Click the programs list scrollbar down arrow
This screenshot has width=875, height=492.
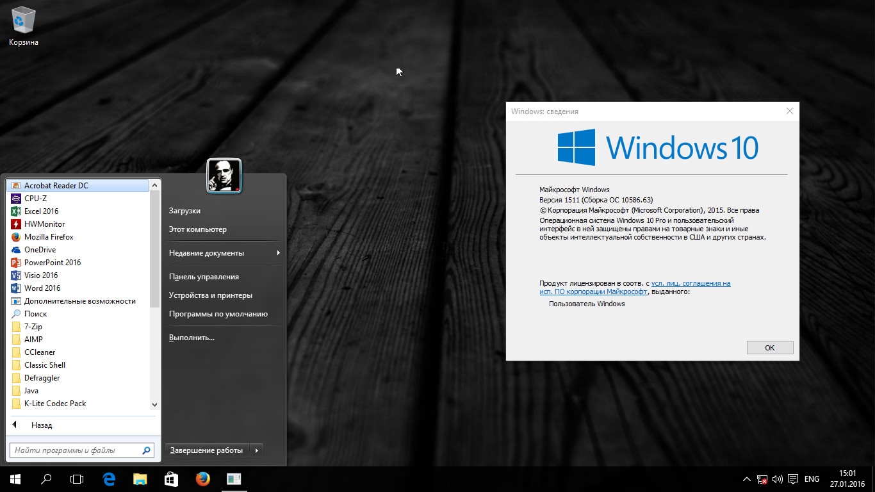click(154, 405)
